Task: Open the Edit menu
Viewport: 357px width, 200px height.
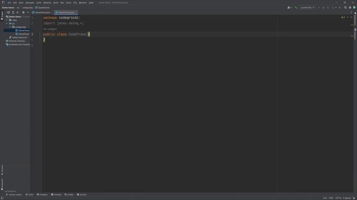Action: 15,3
